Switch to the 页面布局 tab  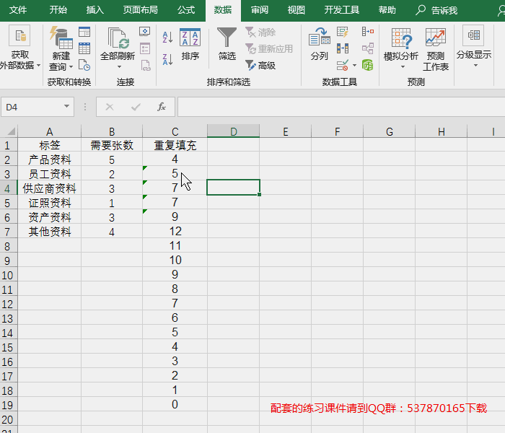(x=141, y=10)
